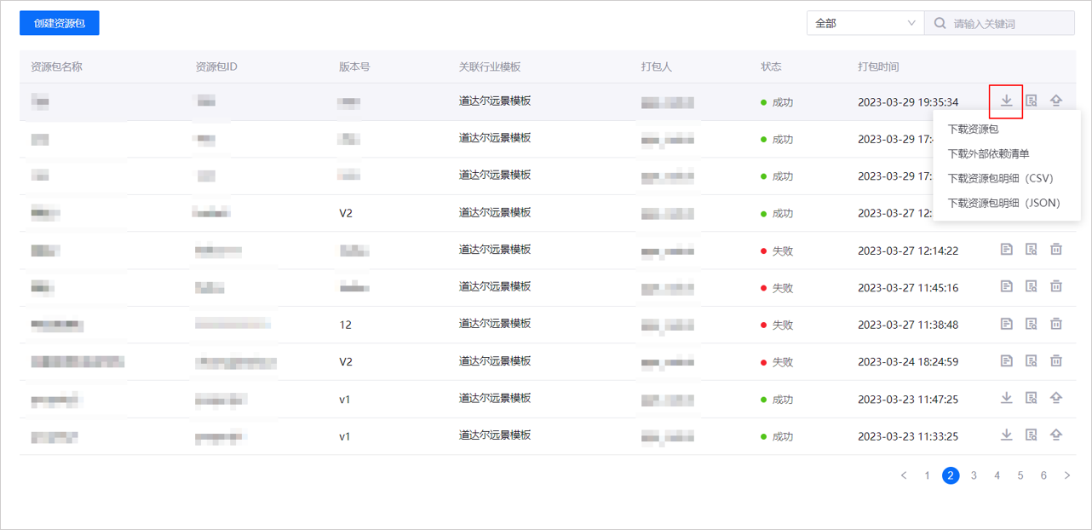Screen dimensions: 1092x530
Task: Jump to page 6 in pagination
Action: click(x=1043, y=475)
